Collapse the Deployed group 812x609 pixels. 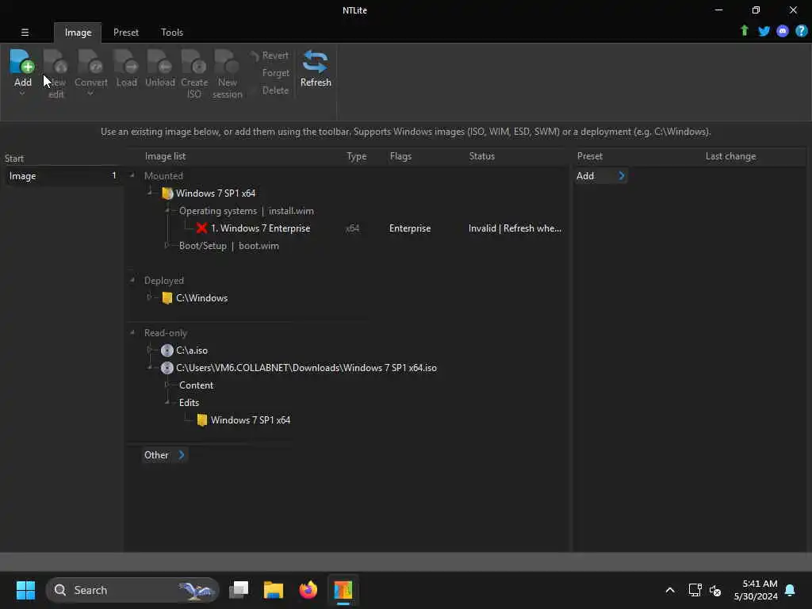[132, 280]
